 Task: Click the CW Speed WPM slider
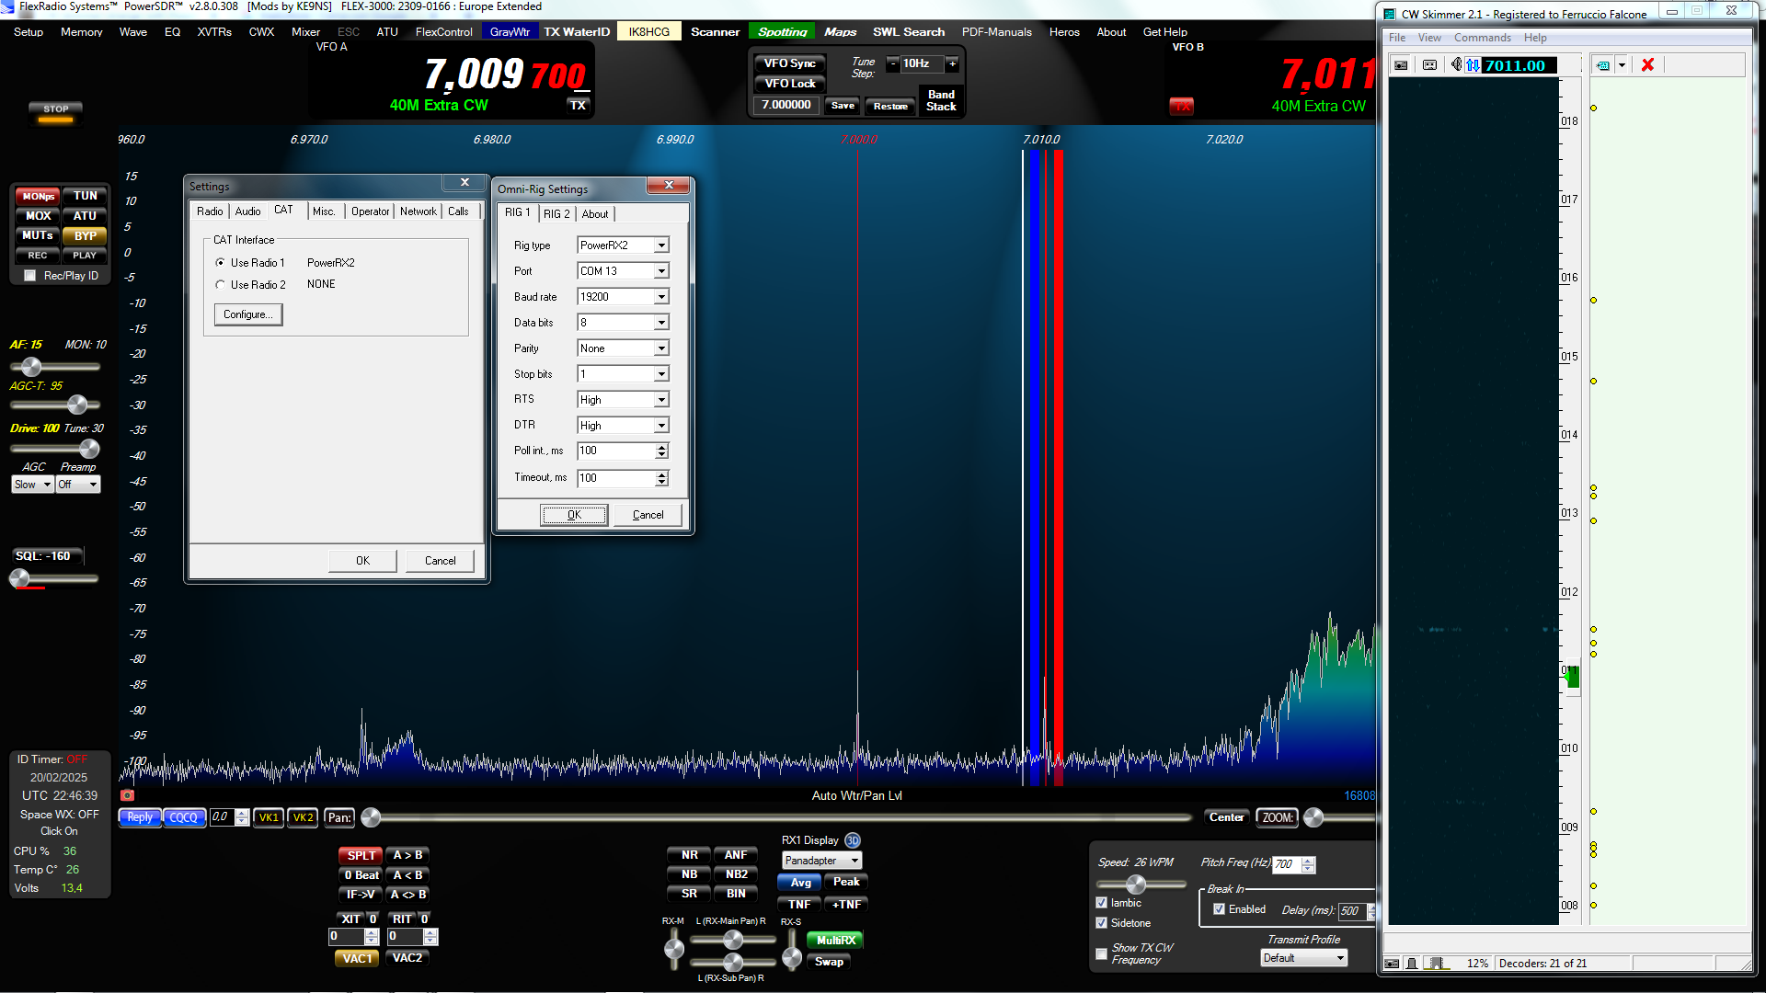click(1141, 885)
